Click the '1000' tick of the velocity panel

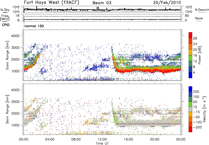click(x=15, y=125)
